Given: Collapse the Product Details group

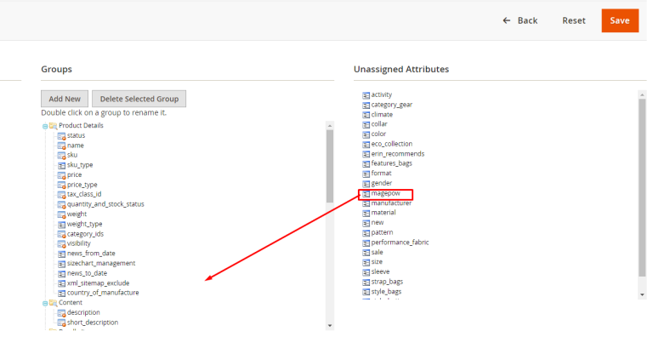Looking at the screenshot, I should coord(44,126).
